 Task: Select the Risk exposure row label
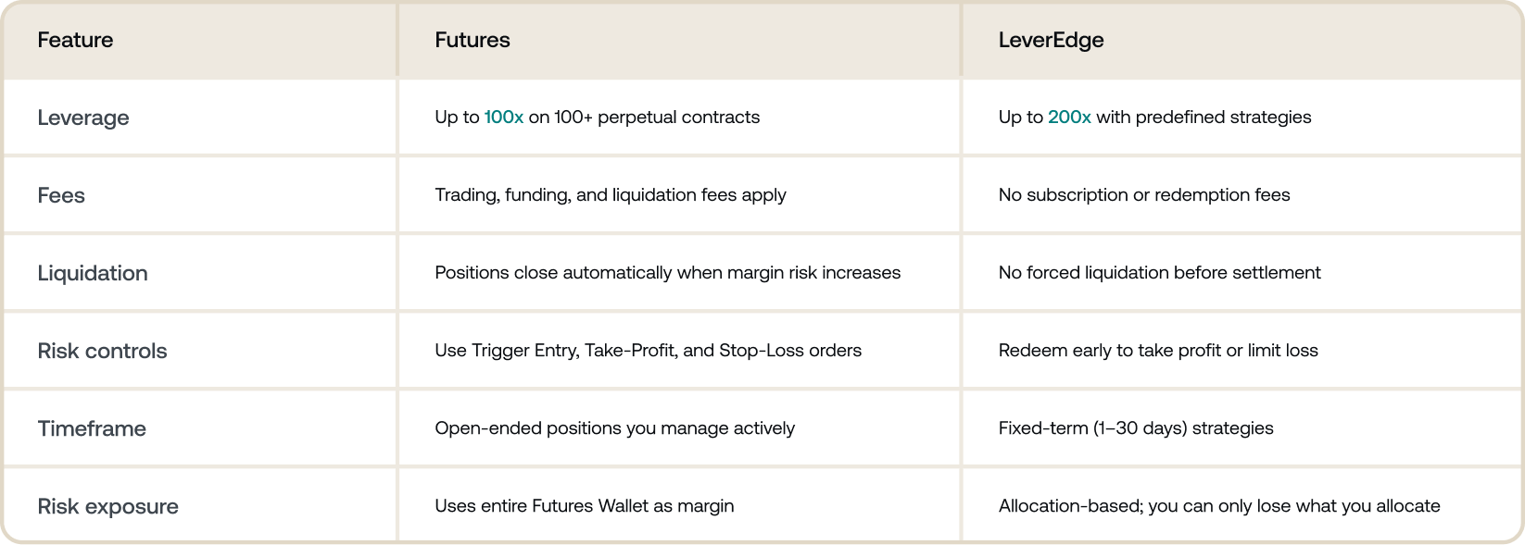point(107,506)
